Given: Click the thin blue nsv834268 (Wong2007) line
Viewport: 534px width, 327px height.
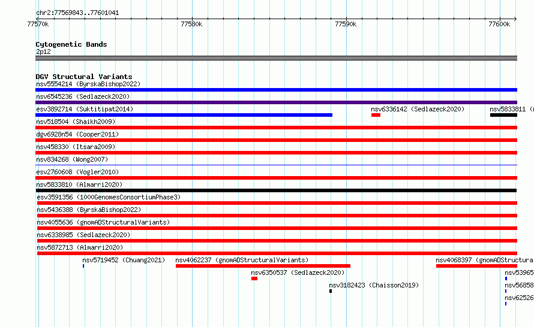Looking at the screenshot, I should 276,165.
